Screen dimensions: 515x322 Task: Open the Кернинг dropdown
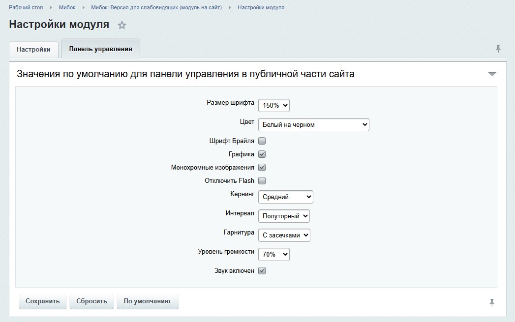click(x=285, y=197)
